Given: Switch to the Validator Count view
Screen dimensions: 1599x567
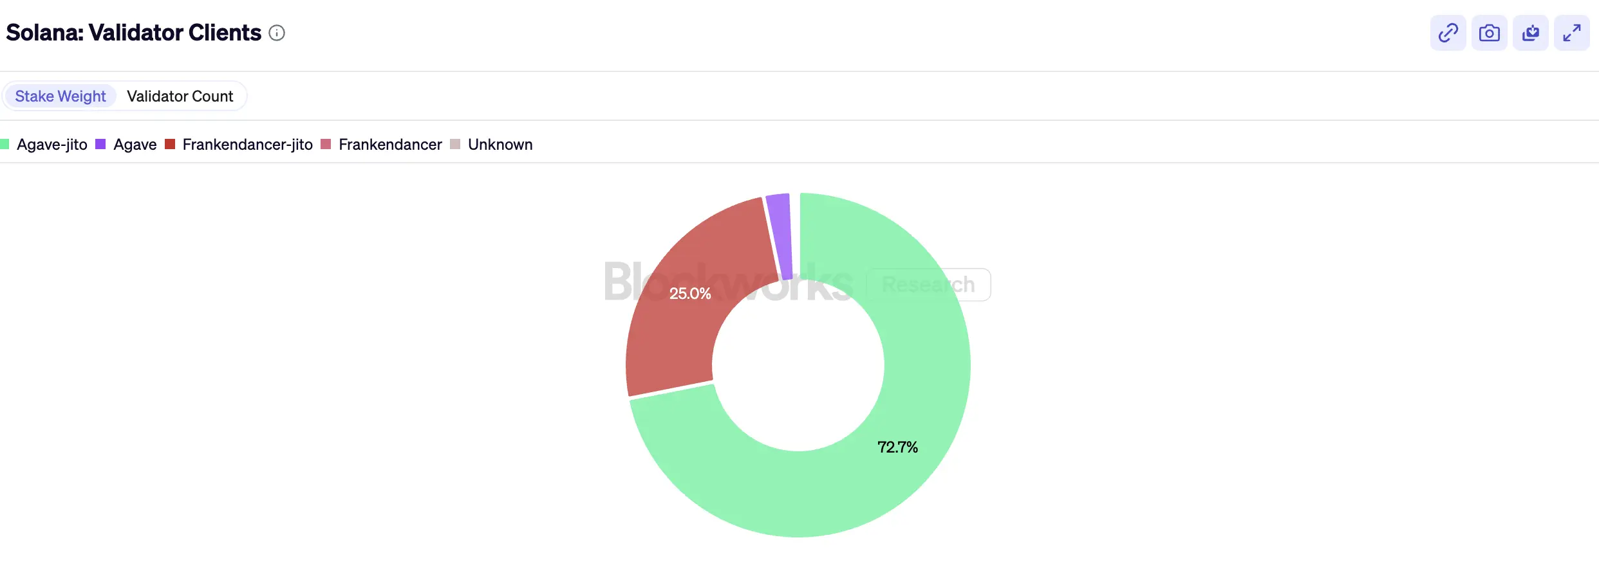Looking at the screenshot, I should coord(180,96).
